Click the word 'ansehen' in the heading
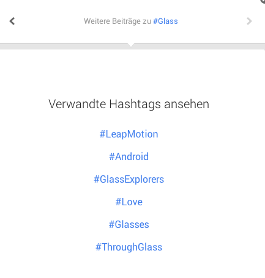Screen dimensions: 265x278 point(187,104)
